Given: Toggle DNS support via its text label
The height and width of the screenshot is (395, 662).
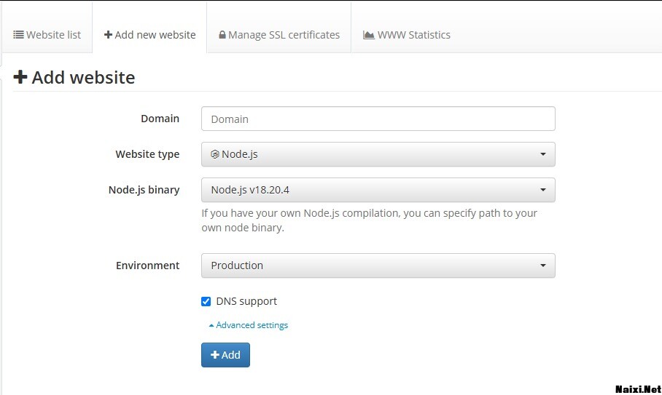Looking at the screenshot, I should pyautogui.click(x=246, y=301).
